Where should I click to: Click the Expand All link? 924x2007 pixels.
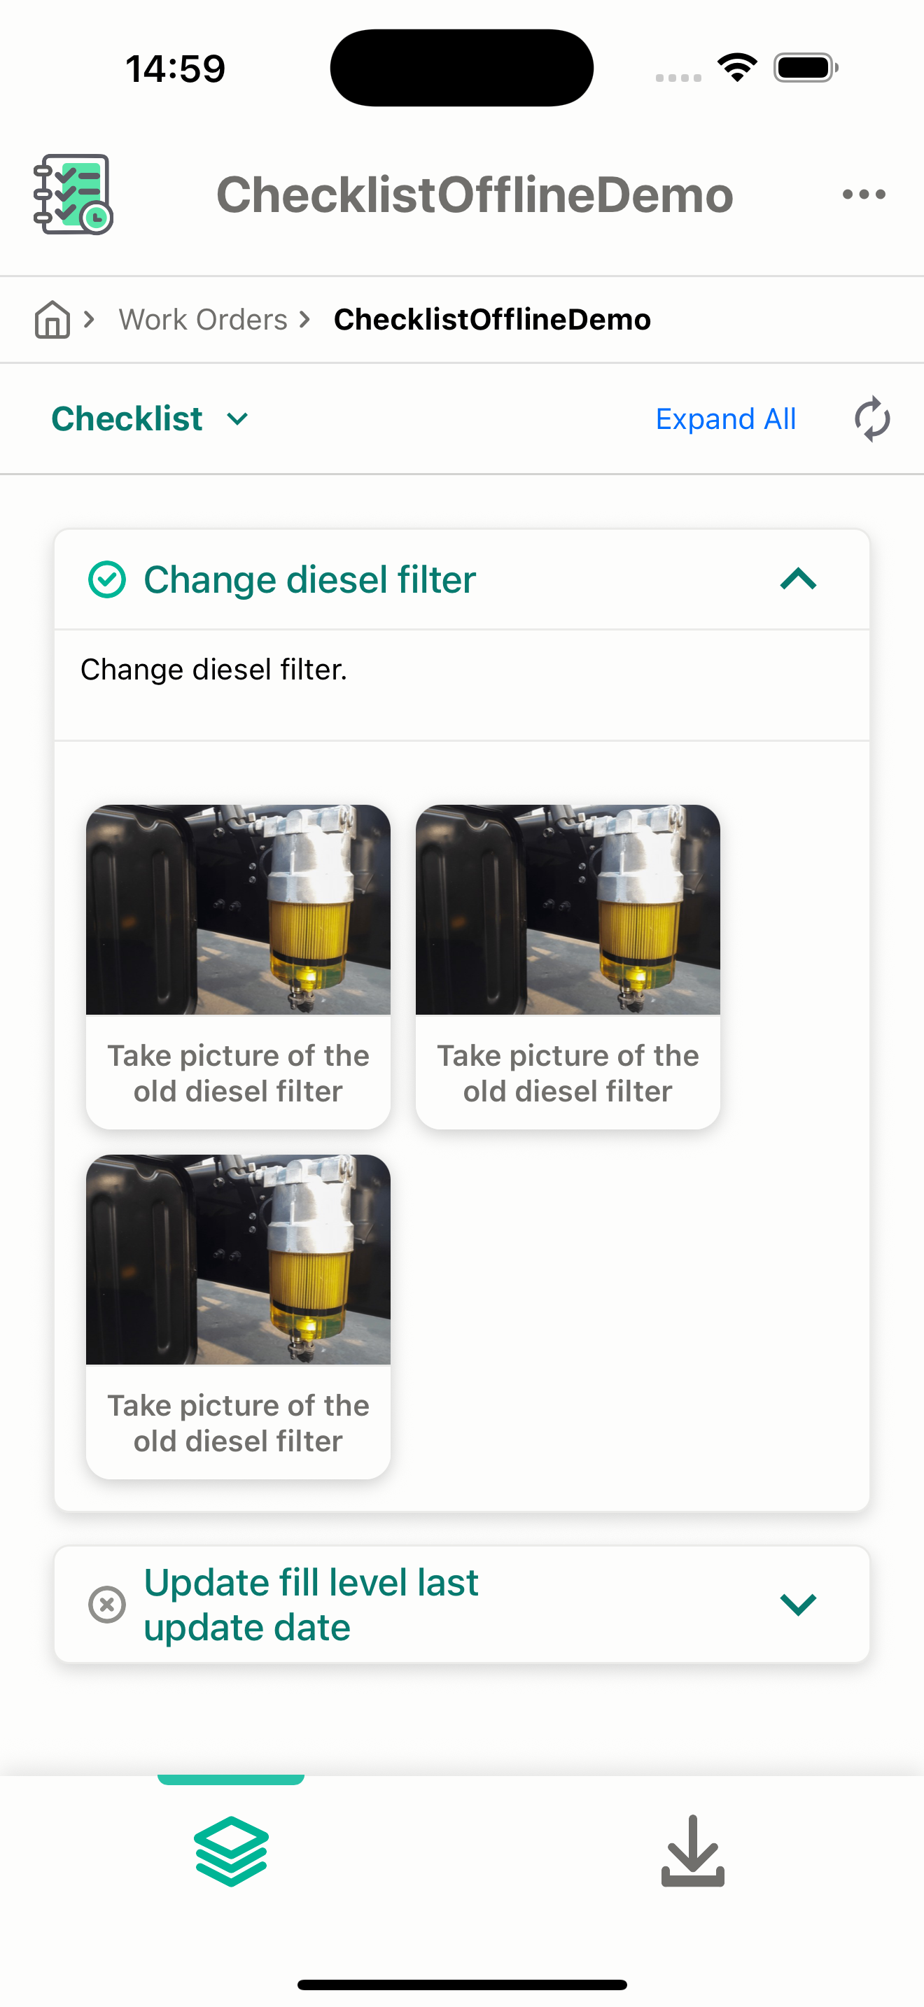click(725, 419)
